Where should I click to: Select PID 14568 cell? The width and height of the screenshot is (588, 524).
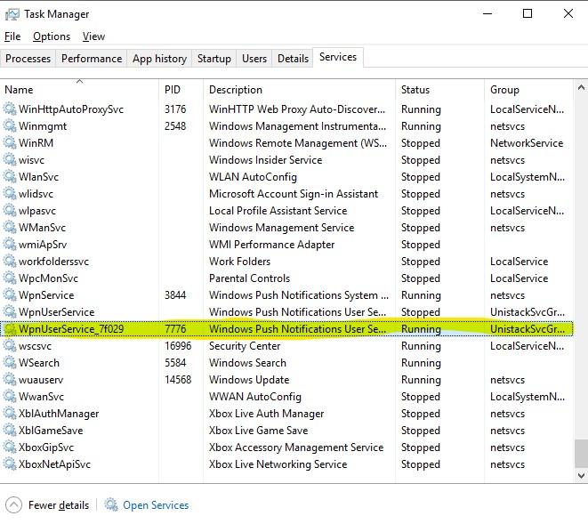click(178, 380)
